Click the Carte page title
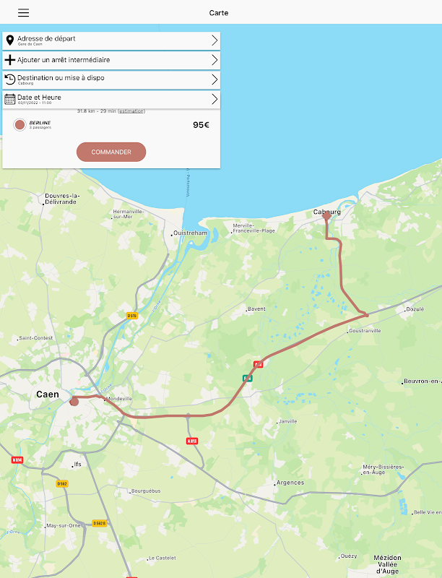 coord(219,13)
